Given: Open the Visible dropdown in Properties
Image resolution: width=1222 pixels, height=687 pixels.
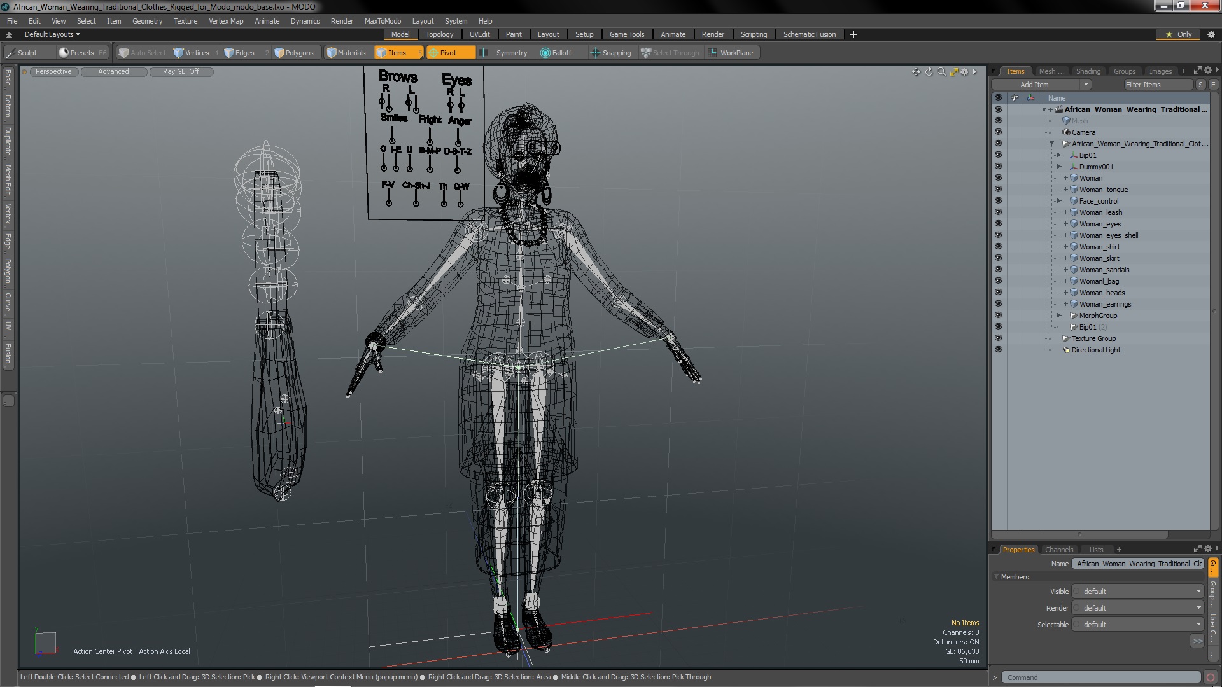Looking at the screenshot, I should pyautogui.click(x=1138, y=592).
